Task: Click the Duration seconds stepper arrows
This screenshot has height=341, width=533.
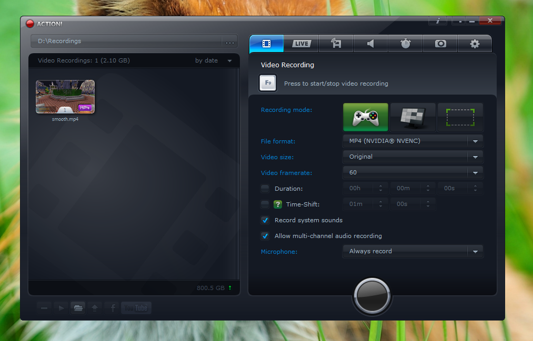Action: click(475, 188)
